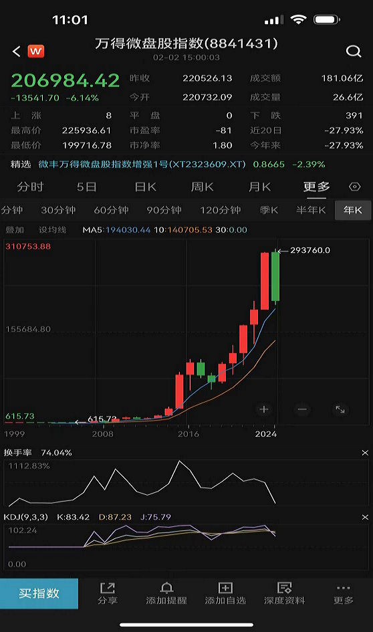Viewport: 373px width, 632px height.
Task: Tap the 精选 label
Action: [x=21, y=165]
